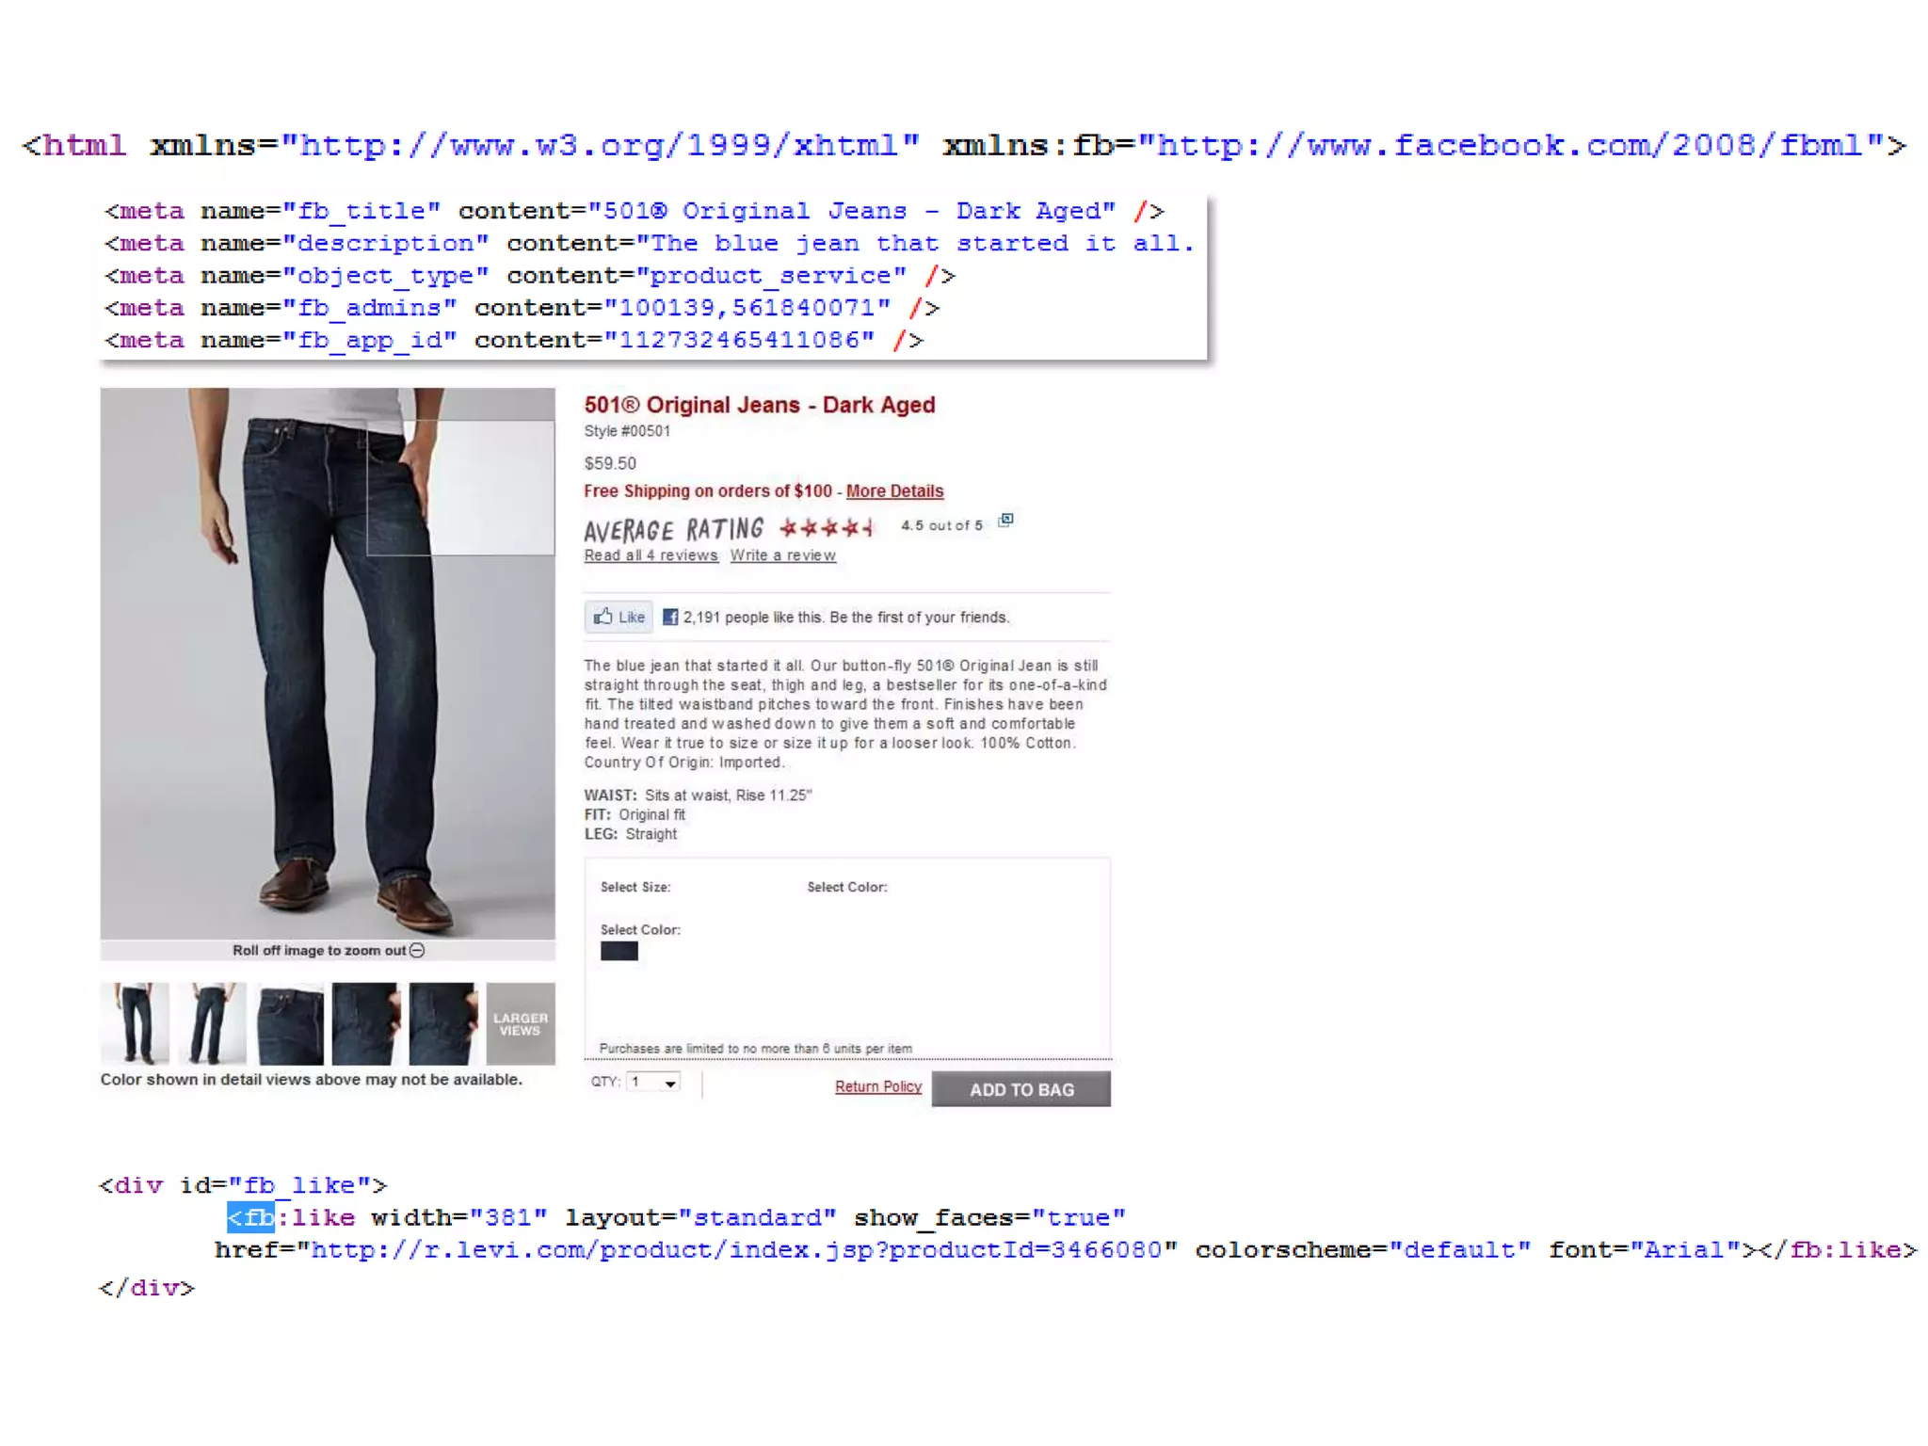Select the fifth jeans detail thumbnail
This screenshot has width=1928, height=1446.
click(x=442, y=1023)
